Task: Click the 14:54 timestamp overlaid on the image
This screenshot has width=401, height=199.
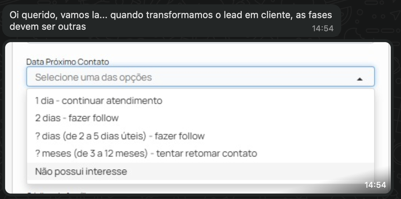Action: (x=375, y=185)
